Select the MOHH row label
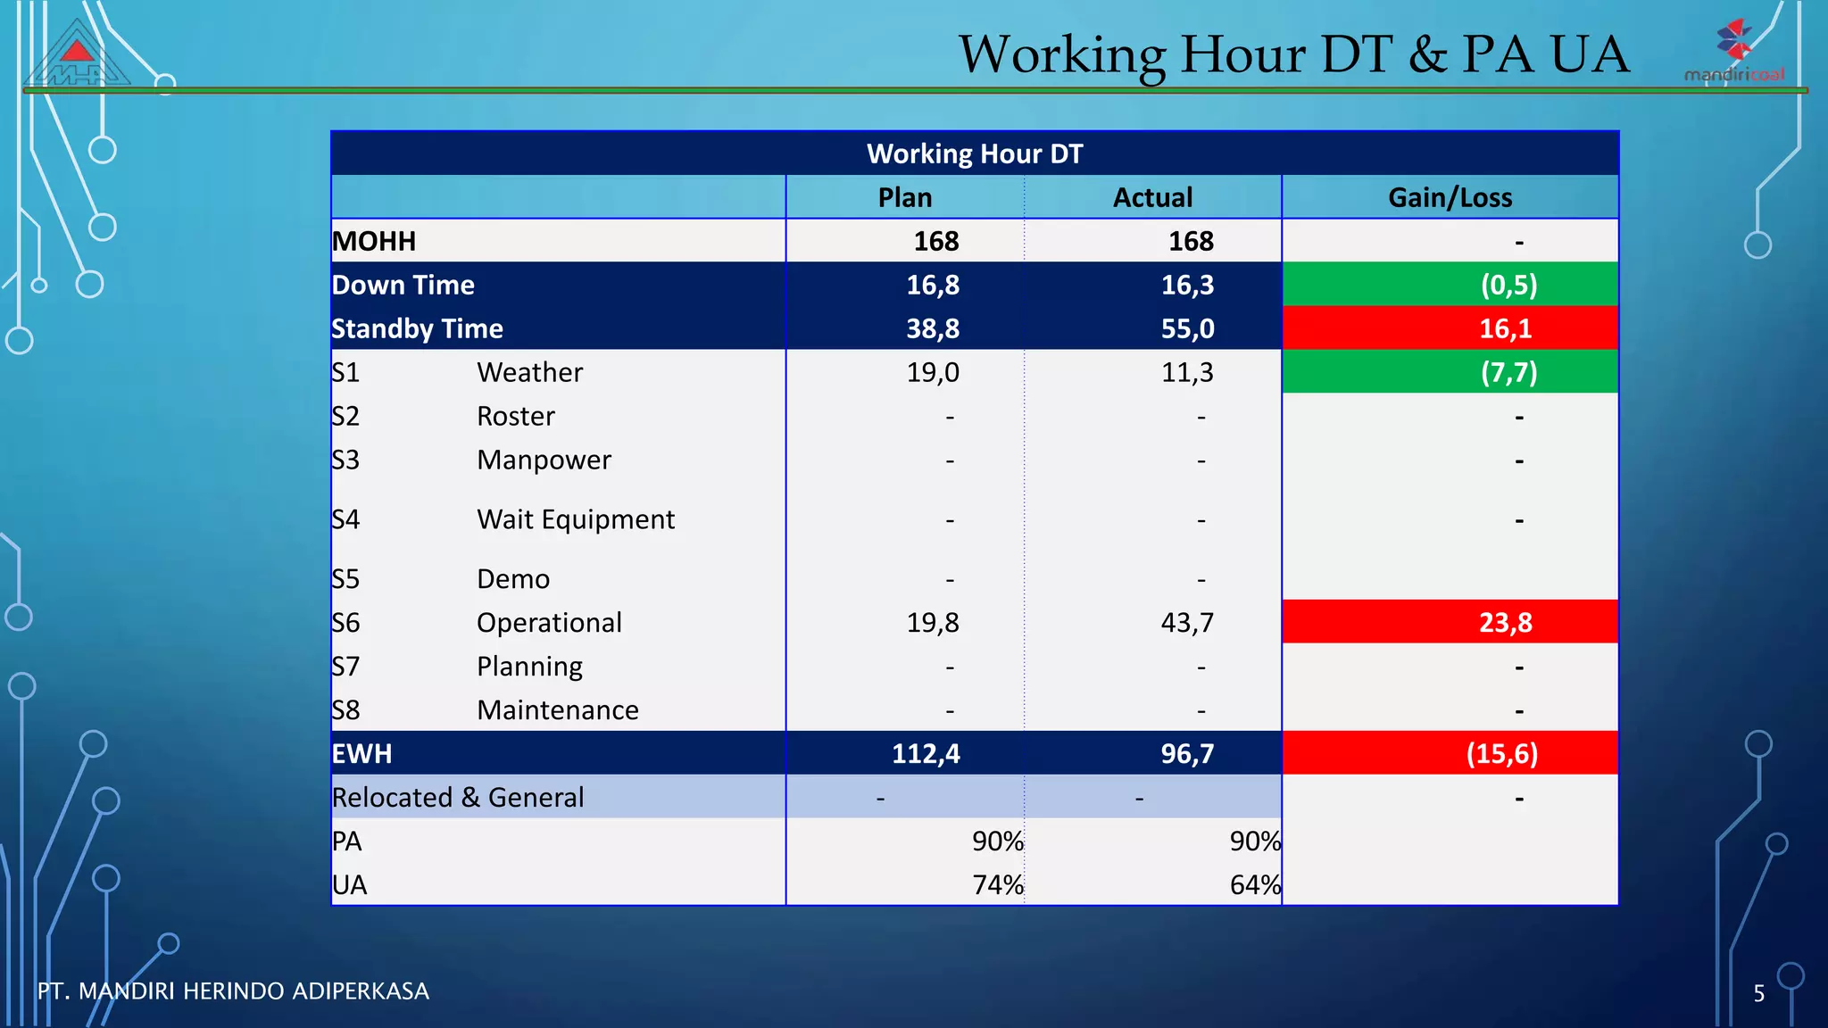The width and height of the screenshot is (1828, 1028). coord(374,241)
